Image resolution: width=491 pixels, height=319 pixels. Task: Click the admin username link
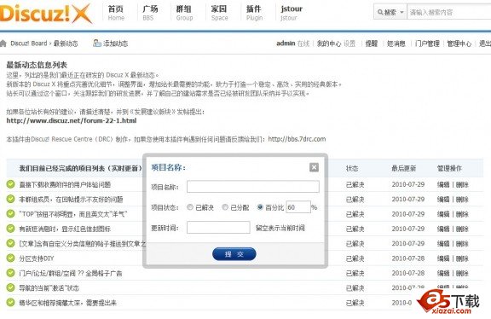click(x=286, y=43)
